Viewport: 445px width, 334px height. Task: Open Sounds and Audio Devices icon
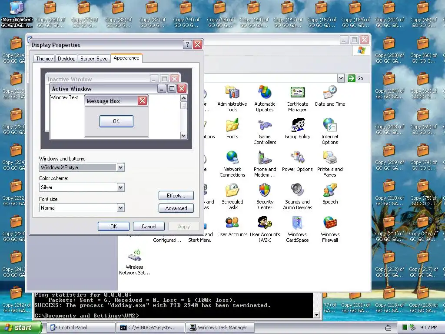[x=297, y=197]
